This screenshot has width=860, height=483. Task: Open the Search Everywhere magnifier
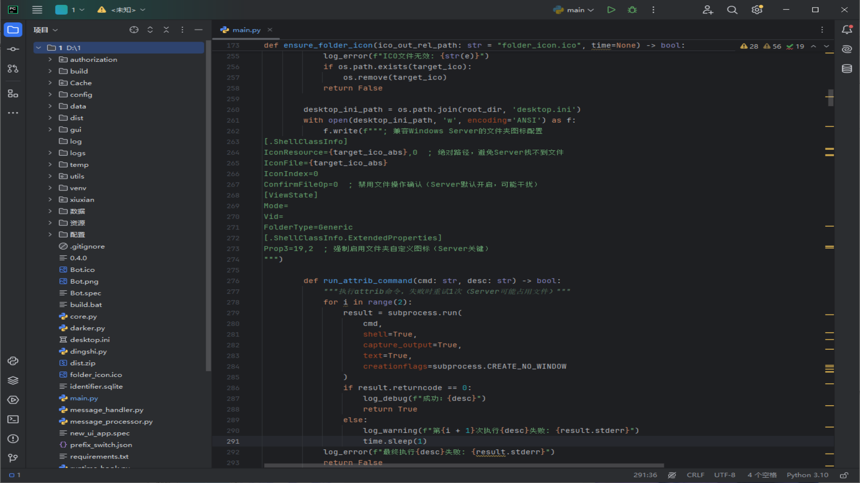tap(732, 10)
